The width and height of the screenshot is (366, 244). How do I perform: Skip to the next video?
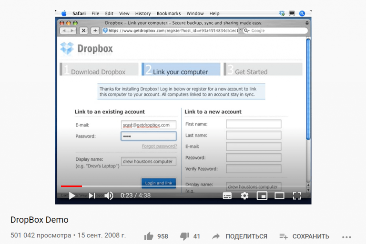click(x=92, y=195)
